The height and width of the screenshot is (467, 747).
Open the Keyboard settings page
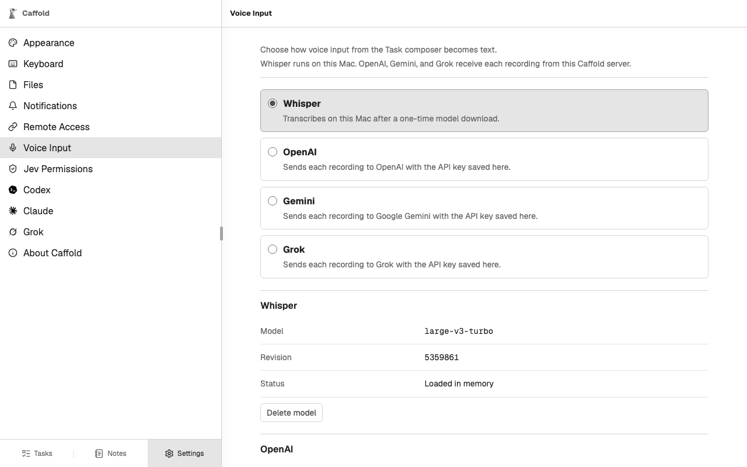110,64
